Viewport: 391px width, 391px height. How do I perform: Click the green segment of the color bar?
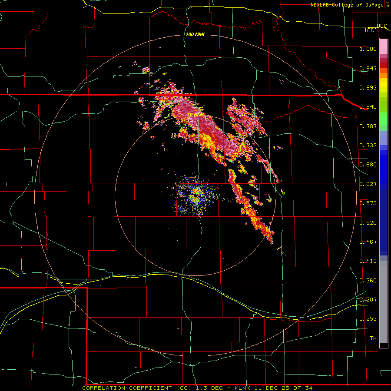click(x=384, y=119)
